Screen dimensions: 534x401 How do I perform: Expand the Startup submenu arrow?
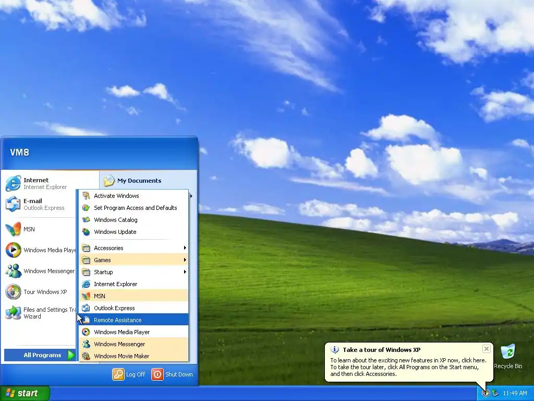click(x=185, y=272)
